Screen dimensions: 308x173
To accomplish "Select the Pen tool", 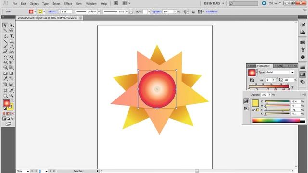I will pos(5,36).
